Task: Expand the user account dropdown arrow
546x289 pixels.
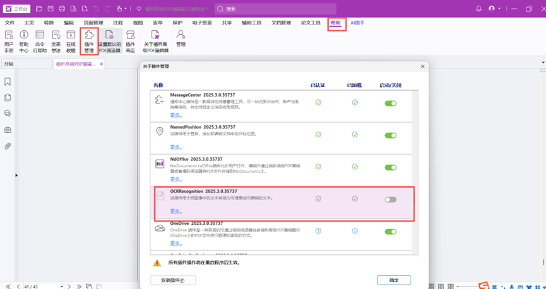Action: (499, 9)
